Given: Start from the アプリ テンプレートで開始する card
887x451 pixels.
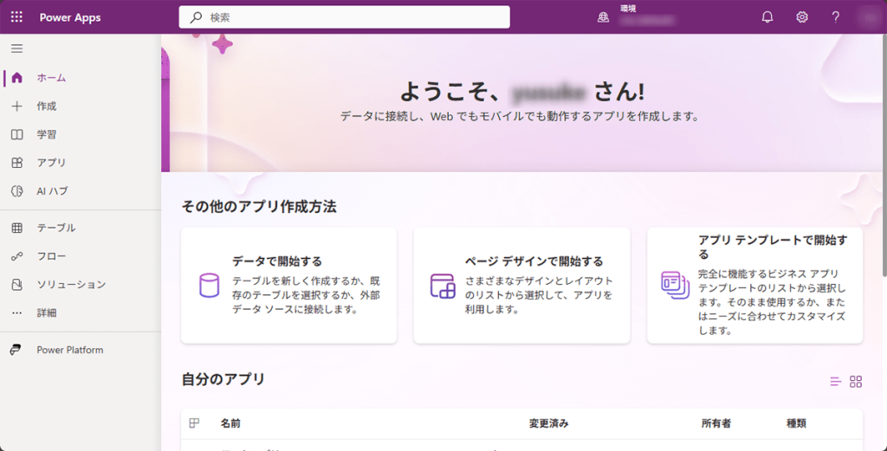Looking at the screenshot, I should click(x=754, y=286).
